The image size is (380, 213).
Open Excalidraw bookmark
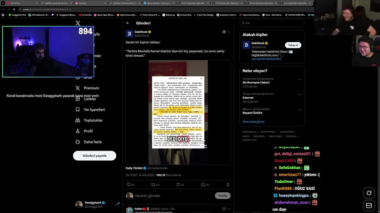(227, 15)
